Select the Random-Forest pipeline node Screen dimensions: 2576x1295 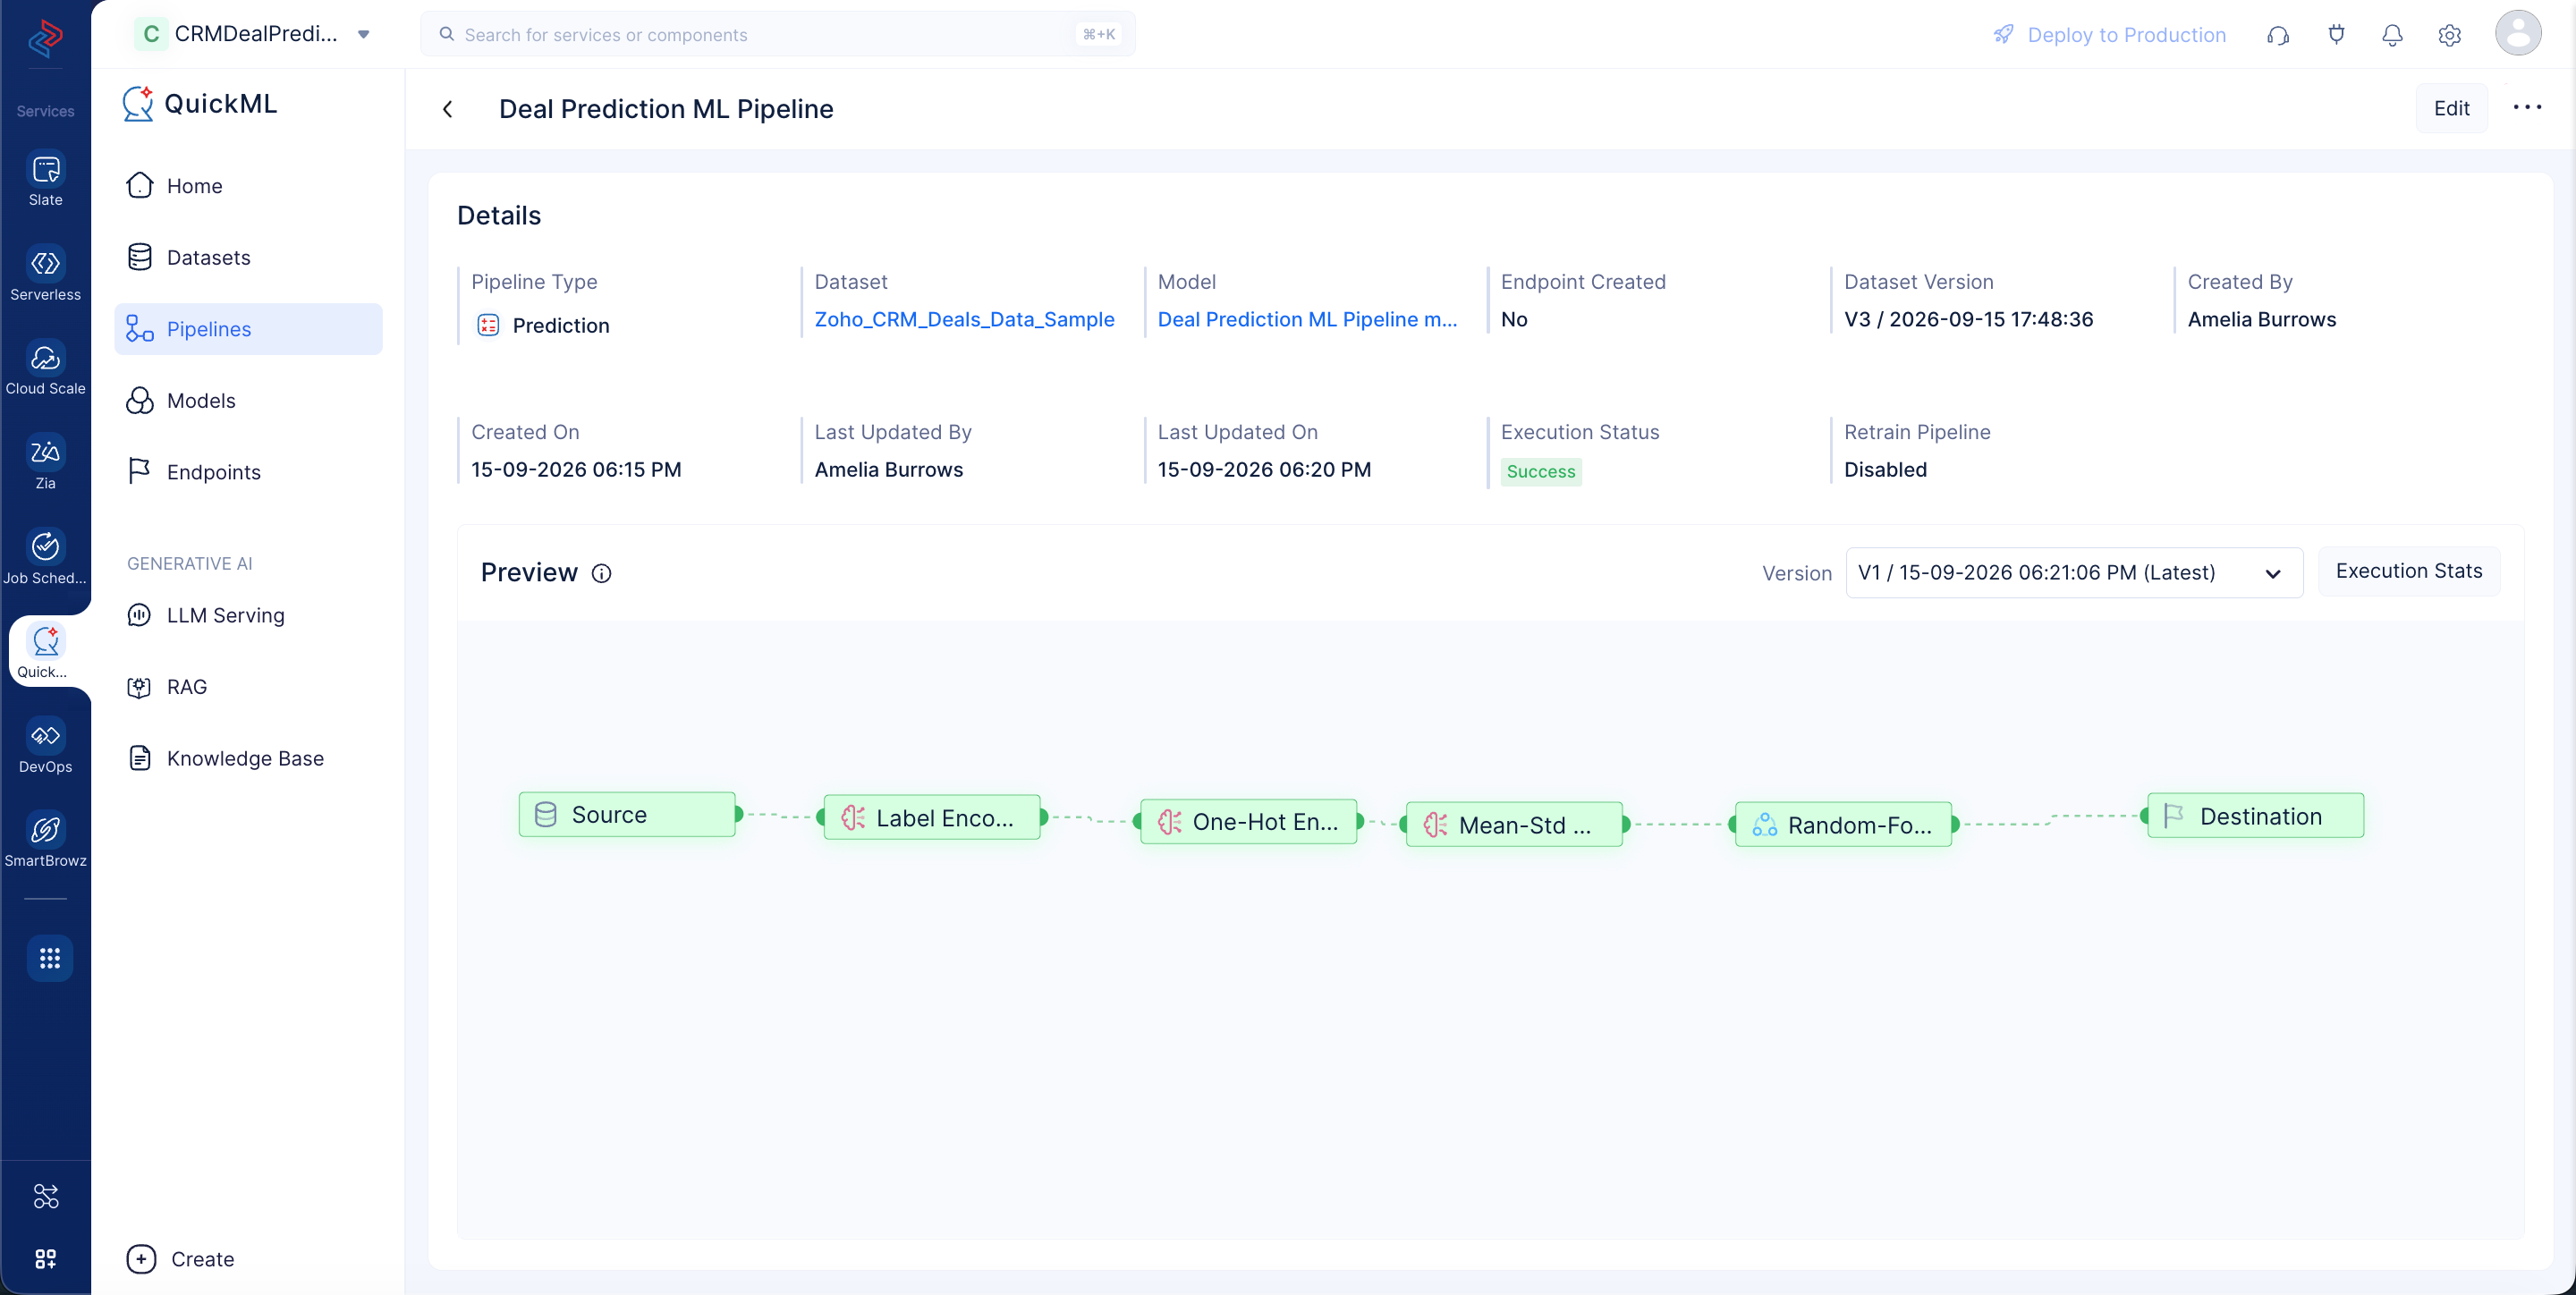coord(1843,824)
